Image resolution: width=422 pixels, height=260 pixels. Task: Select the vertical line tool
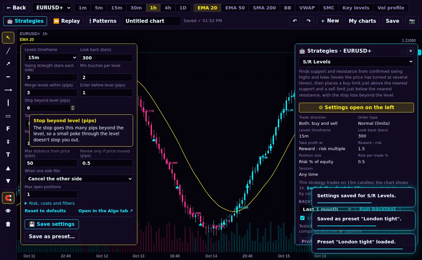pyautogui.click(x=8, y=103)
